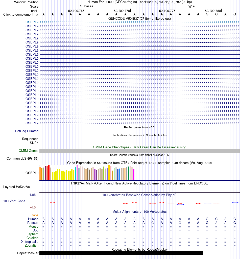Click the 4.88 PhyloP upper scale value
Viewport: 240px width, 259px height.
tap(33, 195)
